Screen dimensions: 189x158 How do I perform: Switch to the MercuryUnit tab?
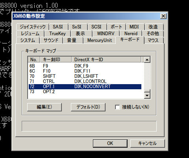[100, 40]
